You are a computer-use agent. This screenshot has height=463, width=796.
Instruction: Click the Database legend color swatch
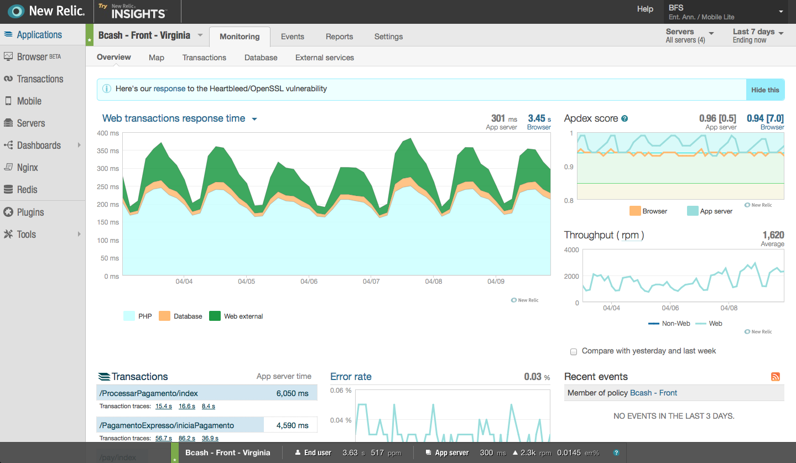click(x=164, y=316)
